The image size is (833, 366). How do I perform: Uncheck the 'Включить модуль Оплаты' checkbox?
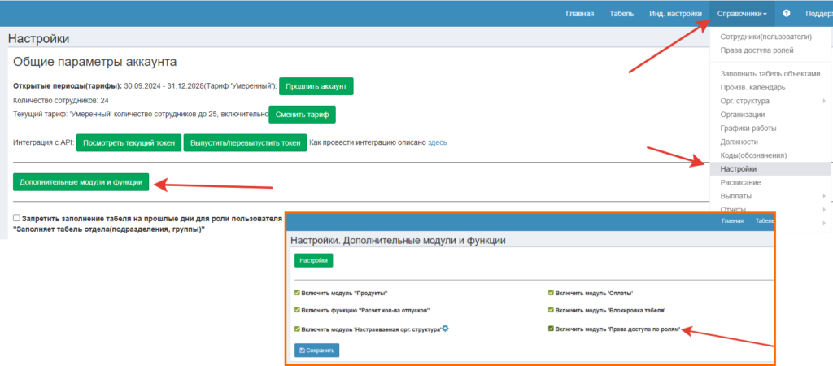(551, 293)
